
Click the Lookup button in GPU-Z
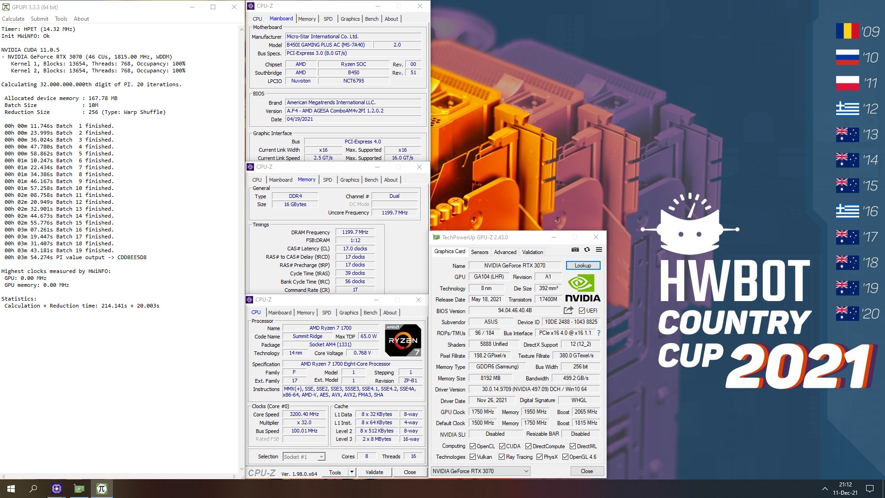(583, 266)
